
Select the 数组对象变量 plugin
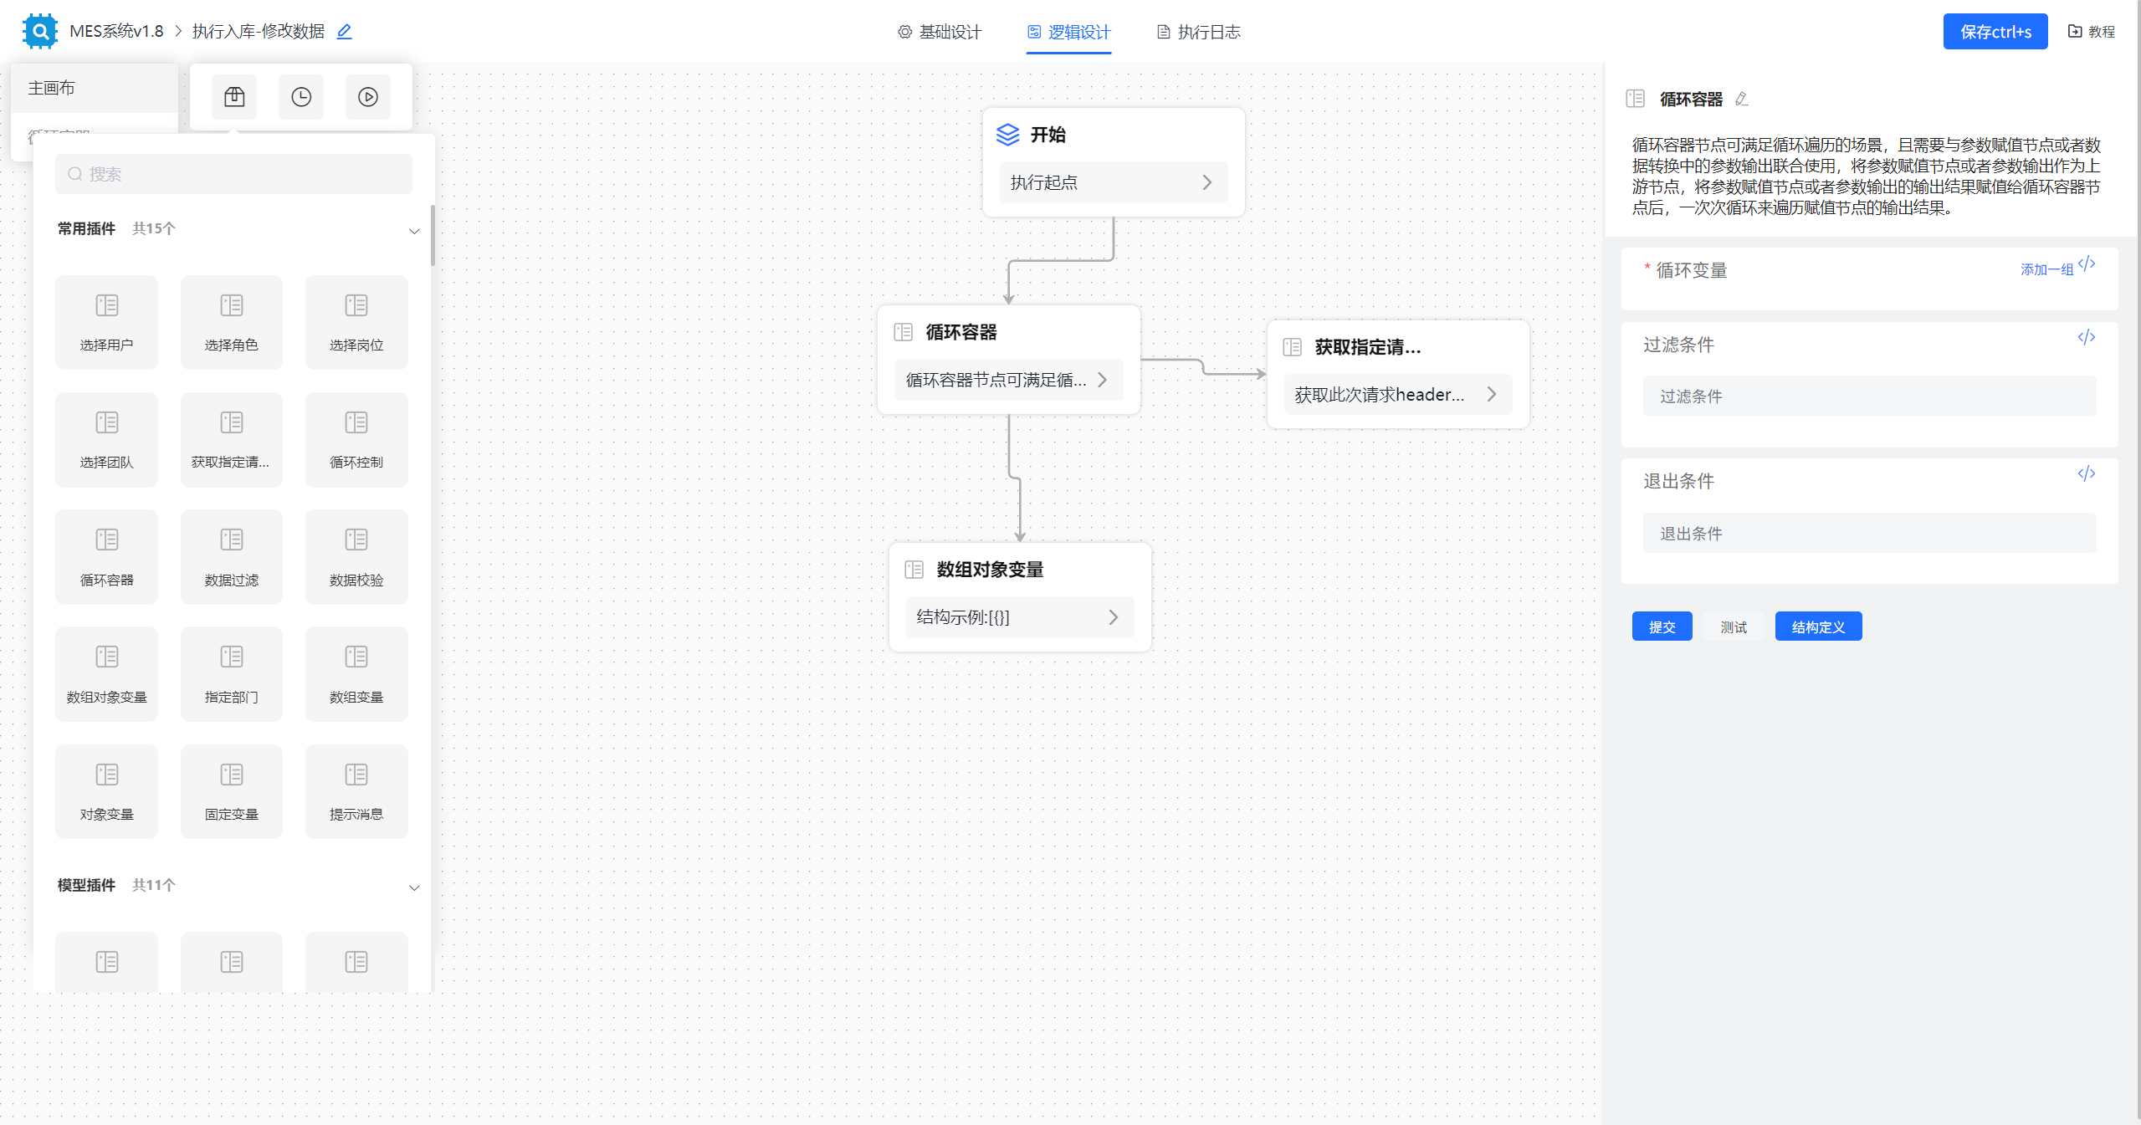(106, 673)
